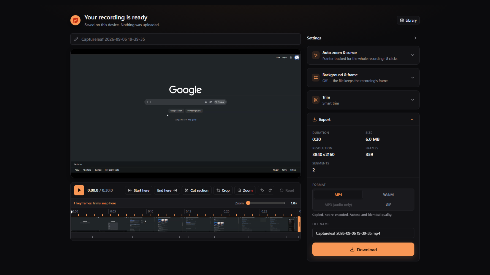Edit the export file name field
490x275 pixels.
click(363, 233)
